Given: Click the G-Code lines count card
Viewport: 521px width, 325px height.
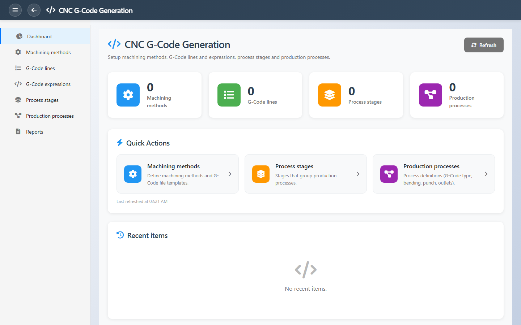Looking at the screenshot, I should coord(255,95).
